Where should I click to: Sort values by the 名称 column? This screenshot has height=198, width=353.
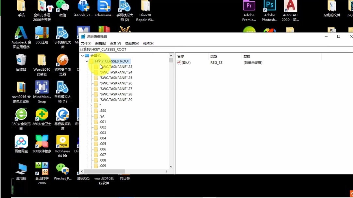click(180, 56)
